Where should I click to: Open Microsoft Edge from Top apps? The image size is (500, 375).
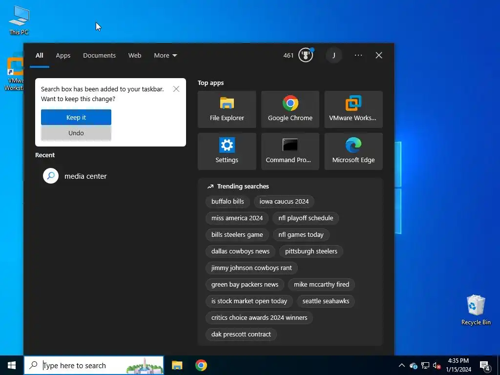tap(354, 151)
